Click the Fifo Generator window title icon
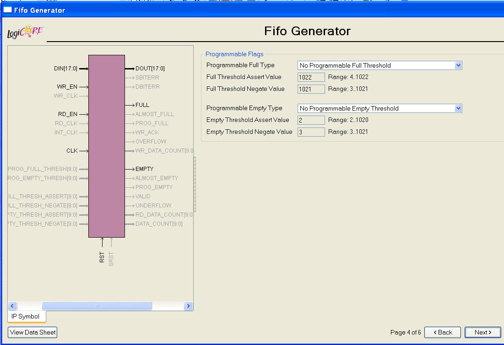Viewport: 504px width, 345px height. [7, 10]
